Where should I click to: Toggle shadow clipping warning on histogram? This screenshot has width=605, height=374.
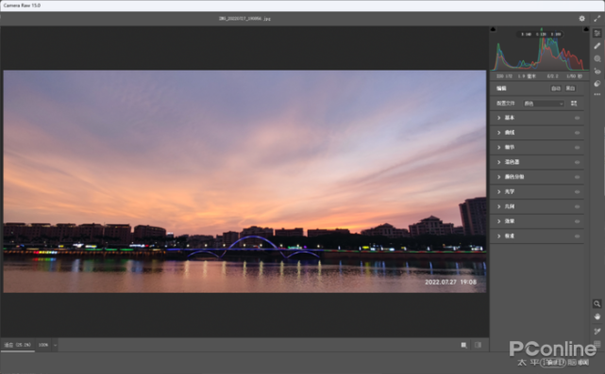coord(493,29)
